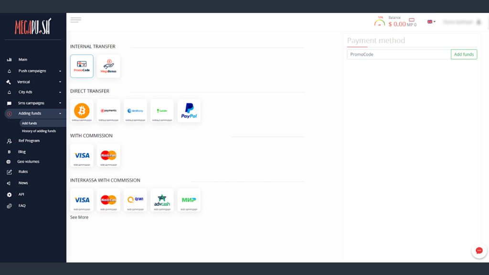This screenshot has width=489, height=275.
Task: Choose PayPal as payment method
Action: 189,111
